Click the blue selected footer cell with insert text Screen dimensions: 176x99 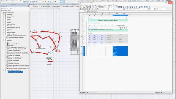[x=120, y=51]
